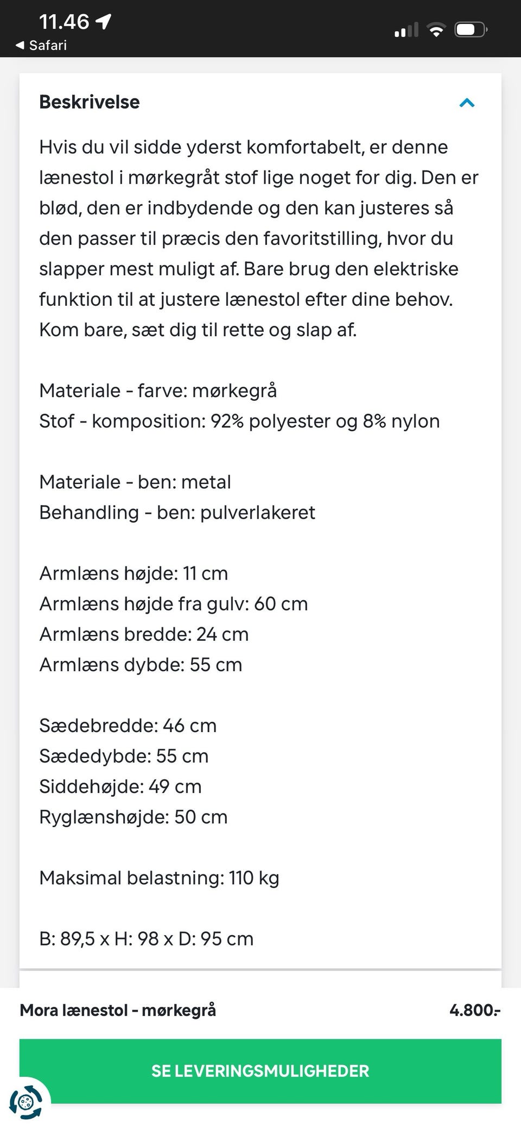Tap the Beskrivelse heading
521x1128 pixels.
[90, 102]
